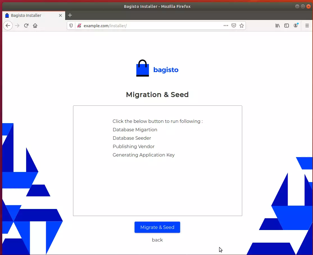Click the 'Migration & Seed' heading
This screenshot has height=255, width=313.
157,95
